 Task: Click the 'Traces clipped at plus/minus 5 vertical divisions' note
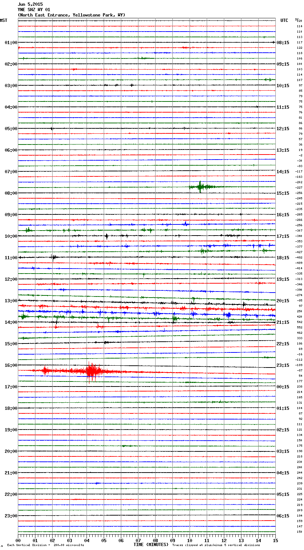pos(216,545)
